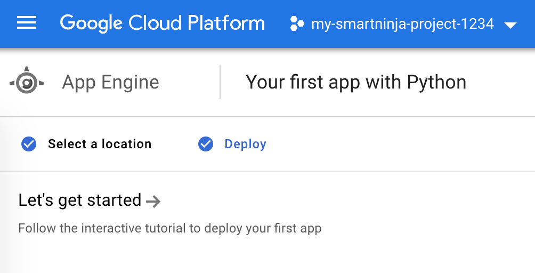This screenshot has height=273, width=535.
Task: Open the hamburger navigation menu
Action: (27, 23)
